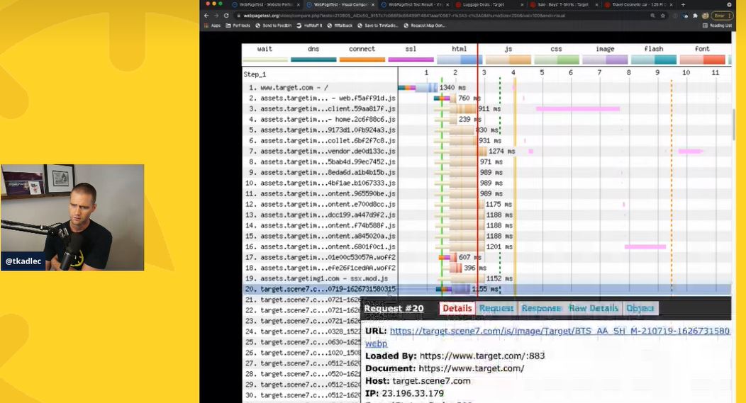
Task: Reload the WebPageTest page
Action: click(x=226, y=16)
